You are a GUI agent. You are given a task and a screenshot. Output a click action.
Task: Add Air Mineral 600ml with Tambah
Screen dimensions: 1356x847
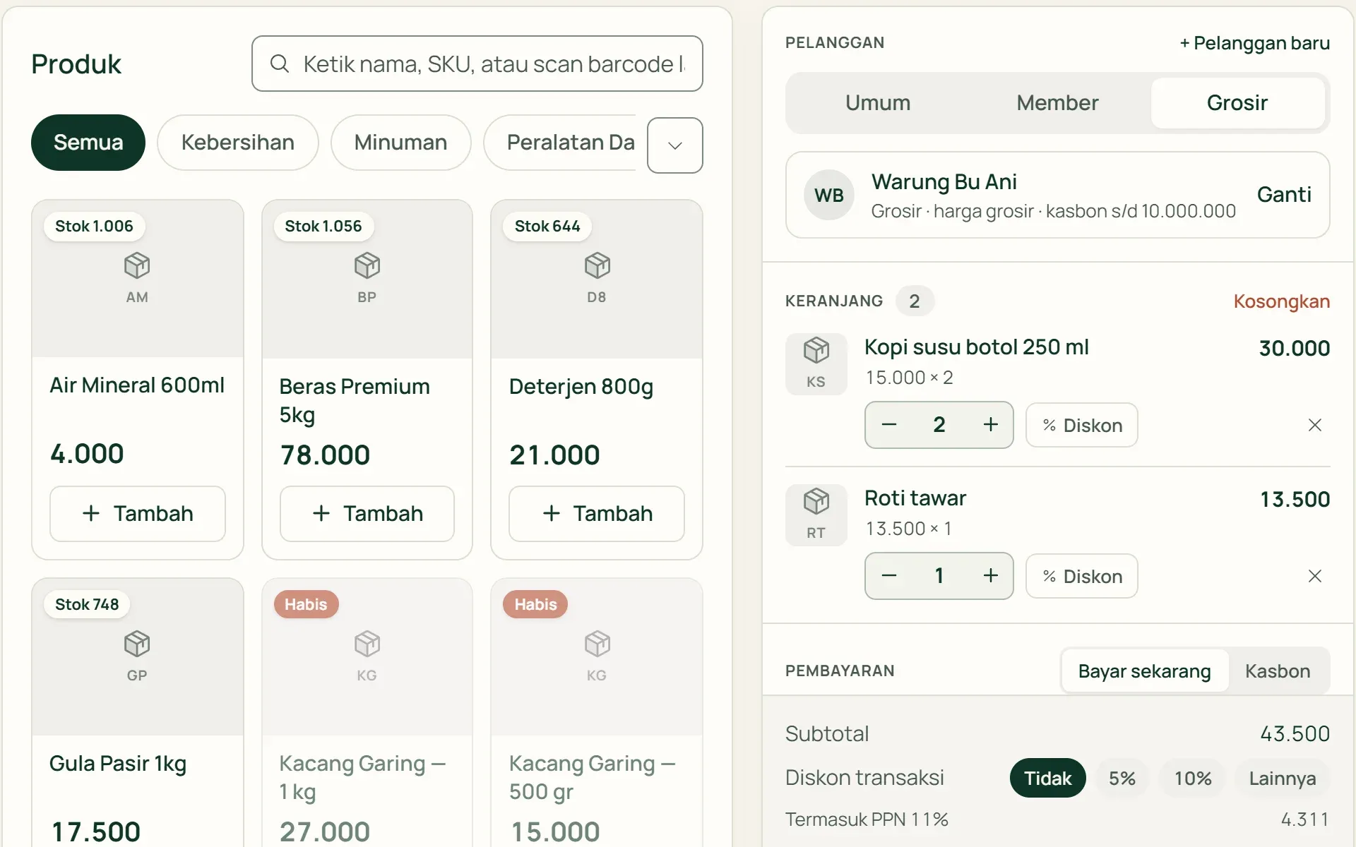138,514
